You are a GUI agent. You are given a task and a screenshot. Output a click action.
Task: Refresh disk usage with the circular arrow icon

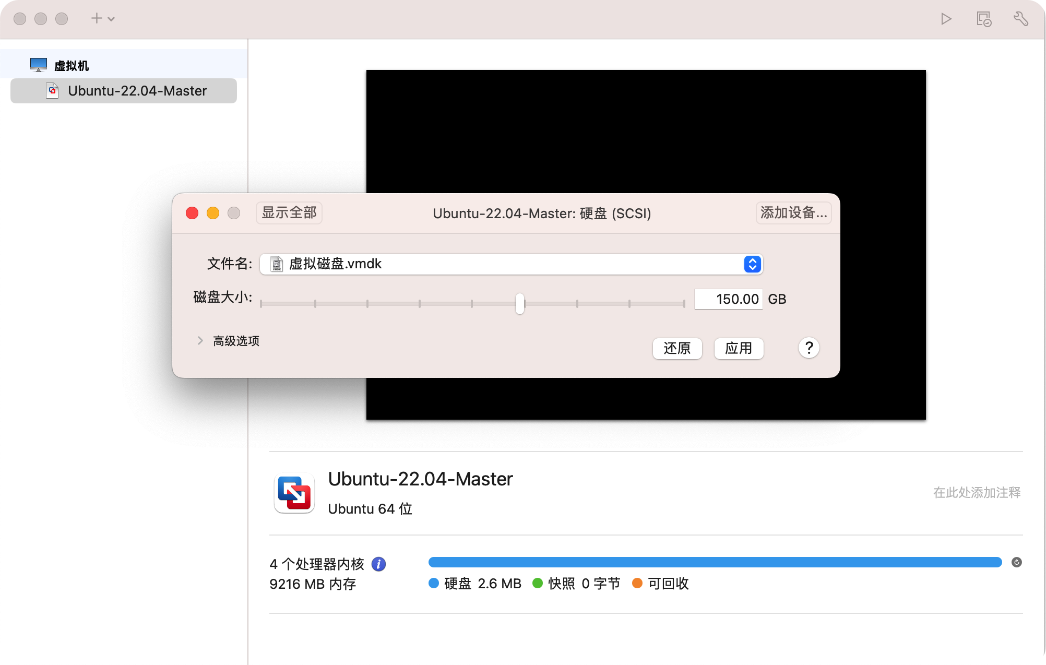pos(1016,562)
